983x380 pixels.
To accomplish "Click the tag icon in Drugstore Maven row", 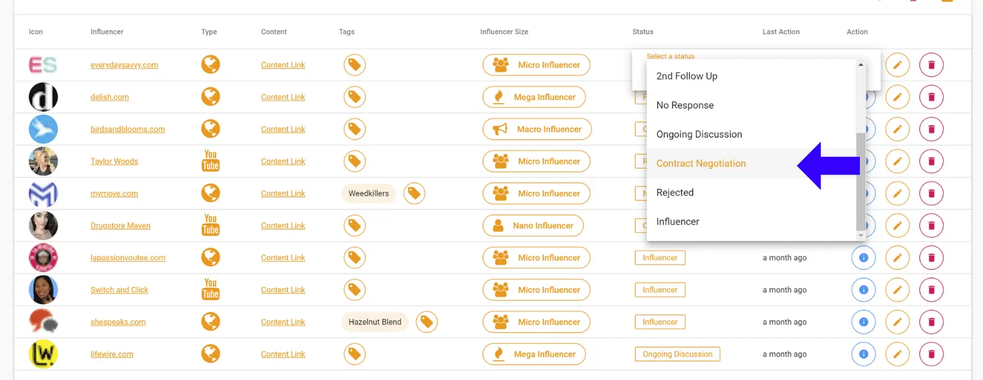I will pyautogui.click(x=355, y=226).
